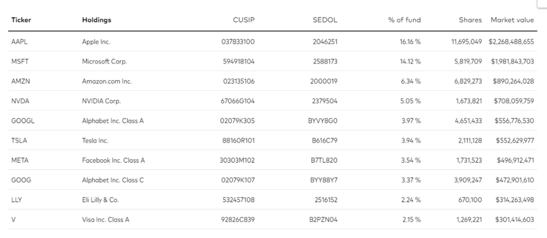Click the partially visible top-right corner button
This screenshot has height=238, width=547.
pos(542,3)
